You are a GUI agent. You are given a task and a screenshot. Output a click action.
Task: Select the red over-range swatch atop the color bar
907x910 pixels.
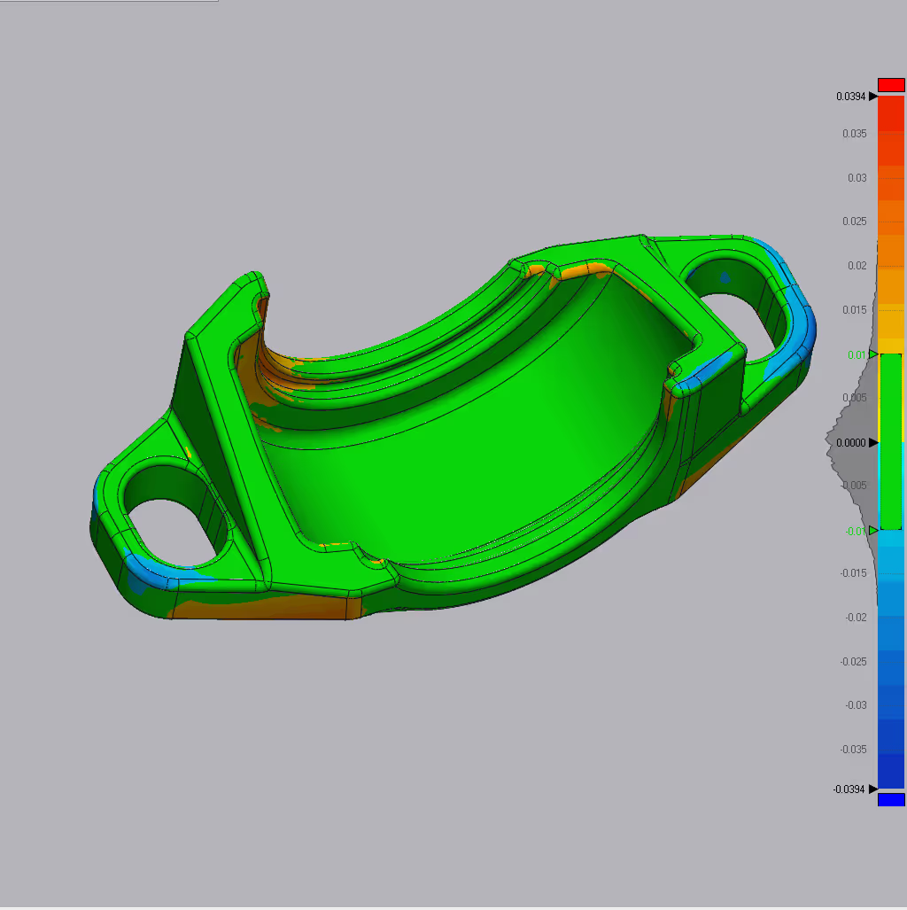[x=891, y=85]
